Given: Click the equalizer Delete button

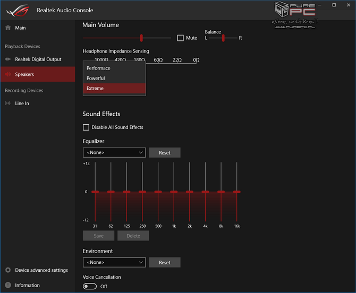Looking at the screenshot, I should 133,236.
